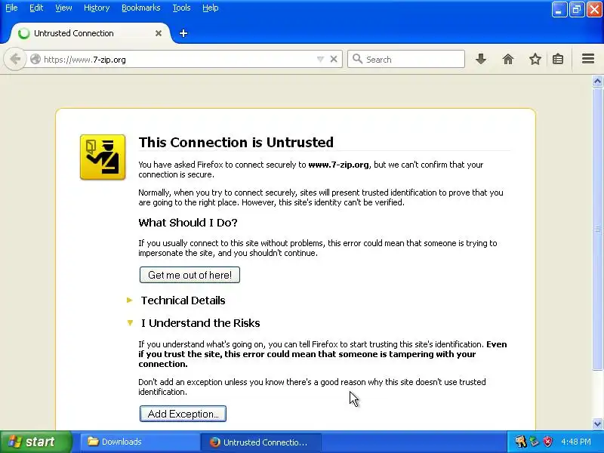The height and width of the screenshot is (453, 604).
Task: Bookmark this page with the star
Action: coord(535,59)
